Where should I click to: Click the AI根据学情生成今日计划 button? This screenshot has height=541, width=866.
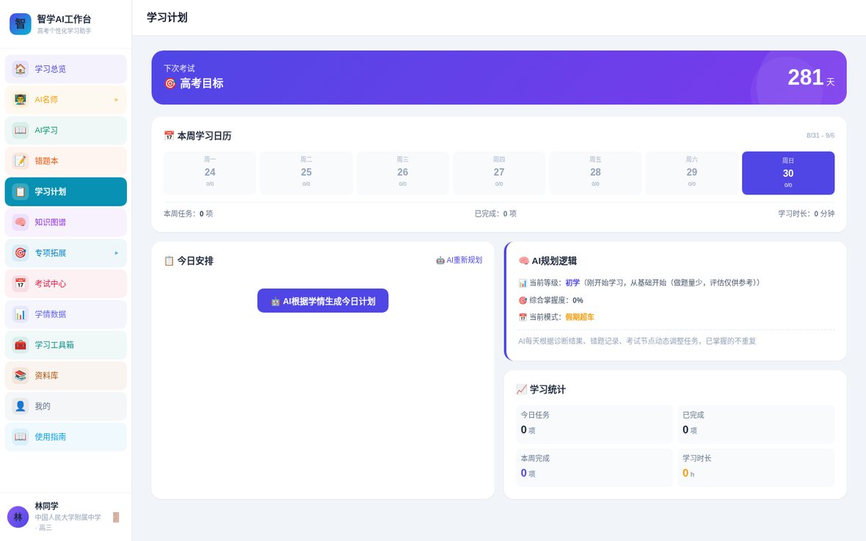[x=322, y=301]
